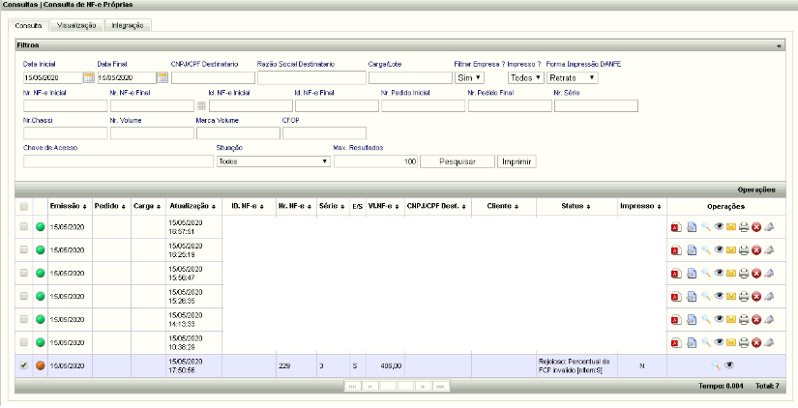This screenshot has height=408, width=798.
Task: Focus the Max. Resultados field
Action: (375, 161)
